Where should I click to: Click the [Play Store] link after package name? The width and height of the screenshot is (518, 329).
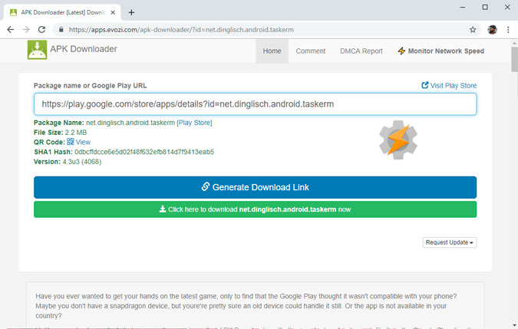[194, 123]
